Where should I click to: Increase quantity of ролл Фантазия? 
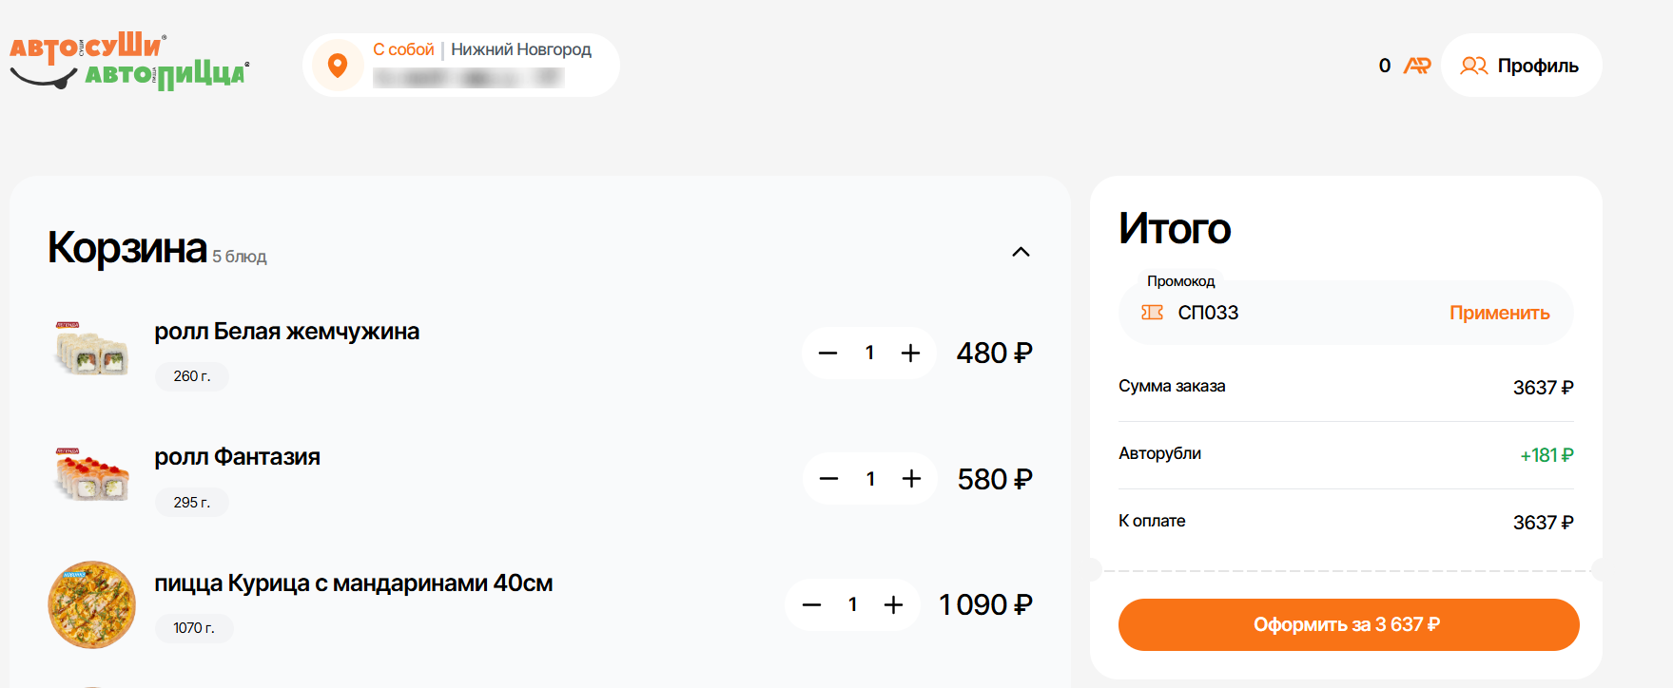pos(911,479)
